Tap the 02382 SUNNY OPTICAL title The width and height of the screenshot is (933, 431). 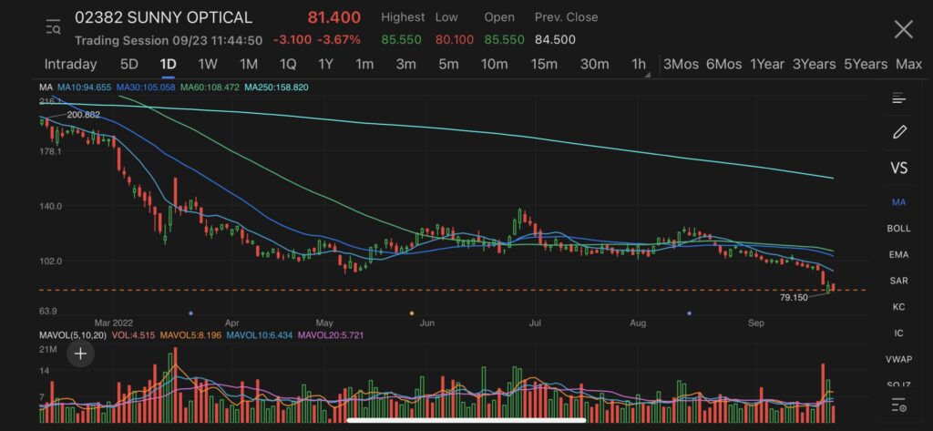pos(163,17)
